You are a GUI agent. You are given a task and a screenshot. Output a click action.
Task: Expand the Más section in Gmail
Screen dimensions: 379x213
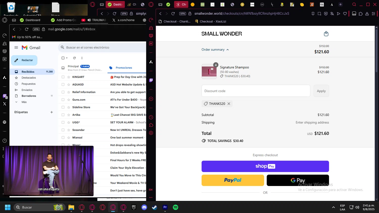pyautogui.click(x=24, y=102)
